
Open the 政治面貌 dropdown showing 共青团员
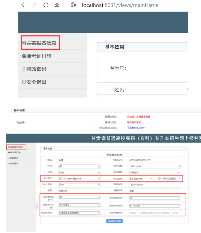click(155, 172)
